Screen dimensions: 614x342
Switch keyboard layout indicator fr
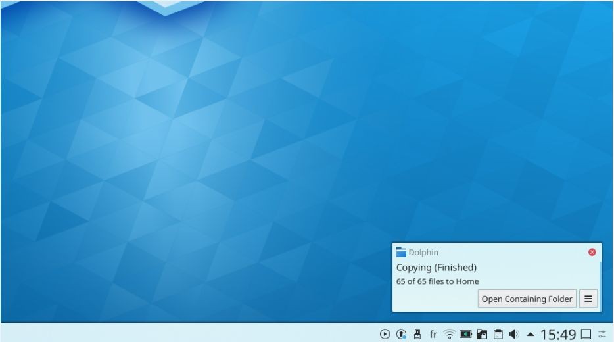(x=433, y=334)
